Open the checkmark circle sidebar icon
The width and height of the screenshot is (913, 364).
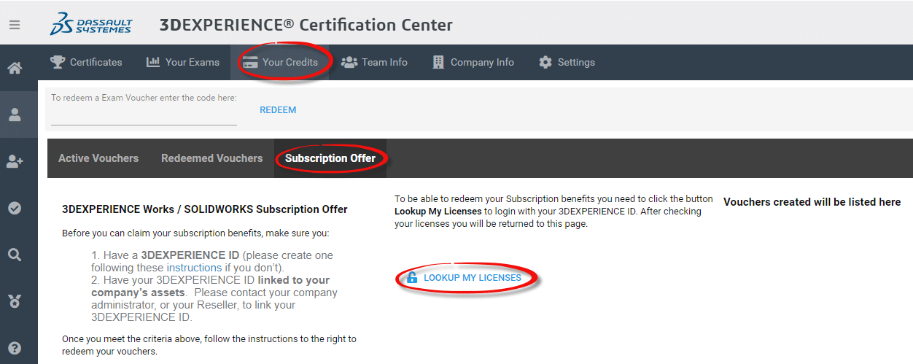[x=15, y=209]
